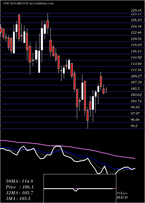The image size is (145, 203).
Task: Select the 122.46 price axis label
Action: [136, 32]
